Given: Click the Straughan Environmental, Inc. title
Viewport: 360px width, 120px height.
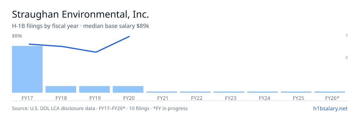Looking at the screenshot, I should (x=80, y=14).
